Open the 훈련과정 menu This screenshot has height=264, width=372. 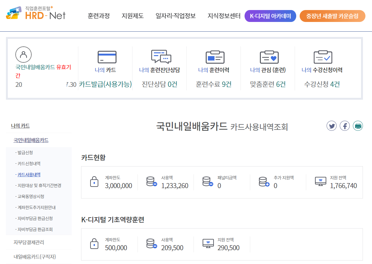[x=99, y=16]
